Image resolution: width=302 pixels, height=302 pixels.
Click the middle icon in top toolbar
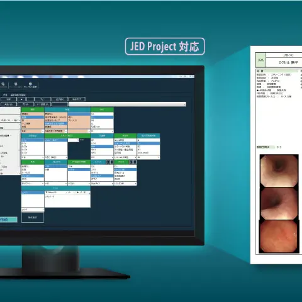16,85
